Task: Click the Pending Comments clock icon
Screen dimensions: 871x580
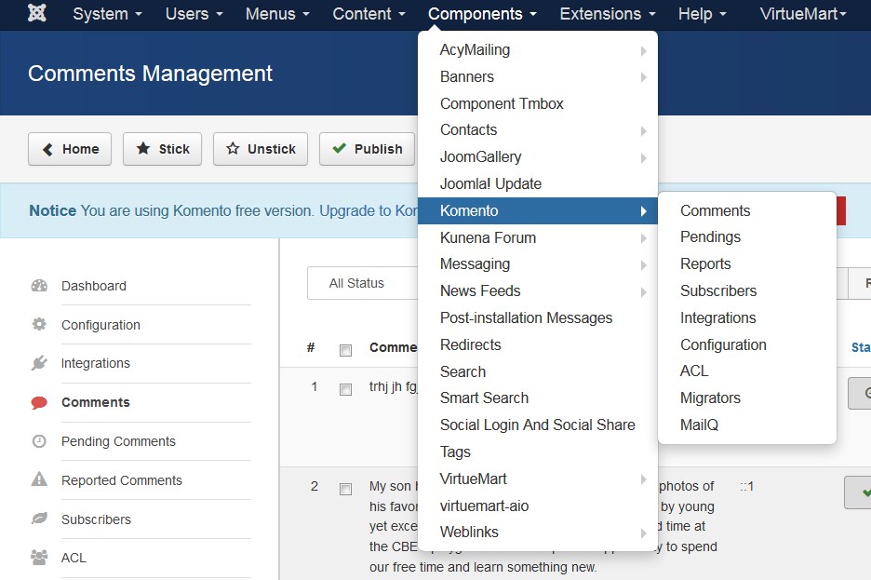Action: tap(39, 441)
